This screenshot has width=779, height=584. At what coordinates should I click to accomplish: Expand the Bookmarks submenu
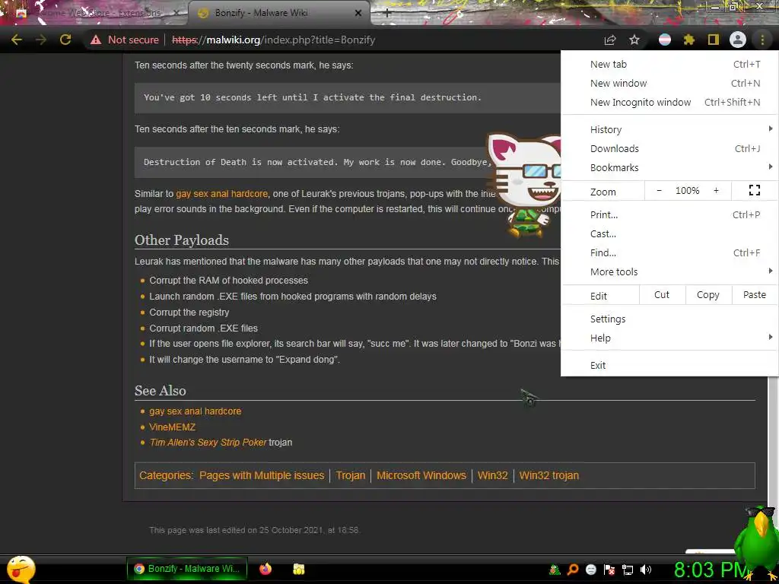pos(669,167)
